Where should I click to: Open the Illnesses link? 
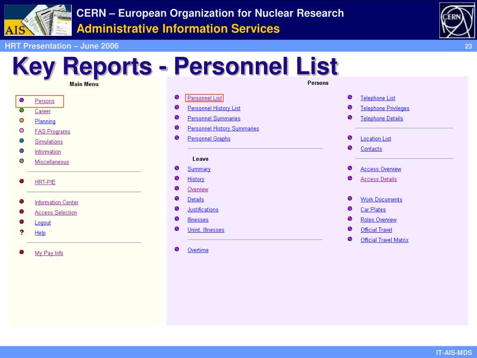click(x=198, y=220)
